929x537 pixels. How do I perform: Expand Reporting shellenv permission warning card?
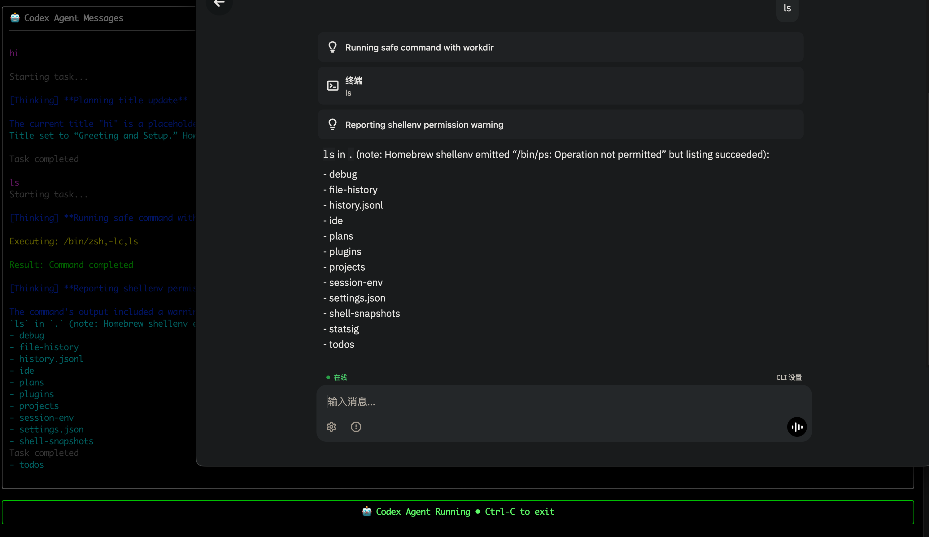[560, 124]
